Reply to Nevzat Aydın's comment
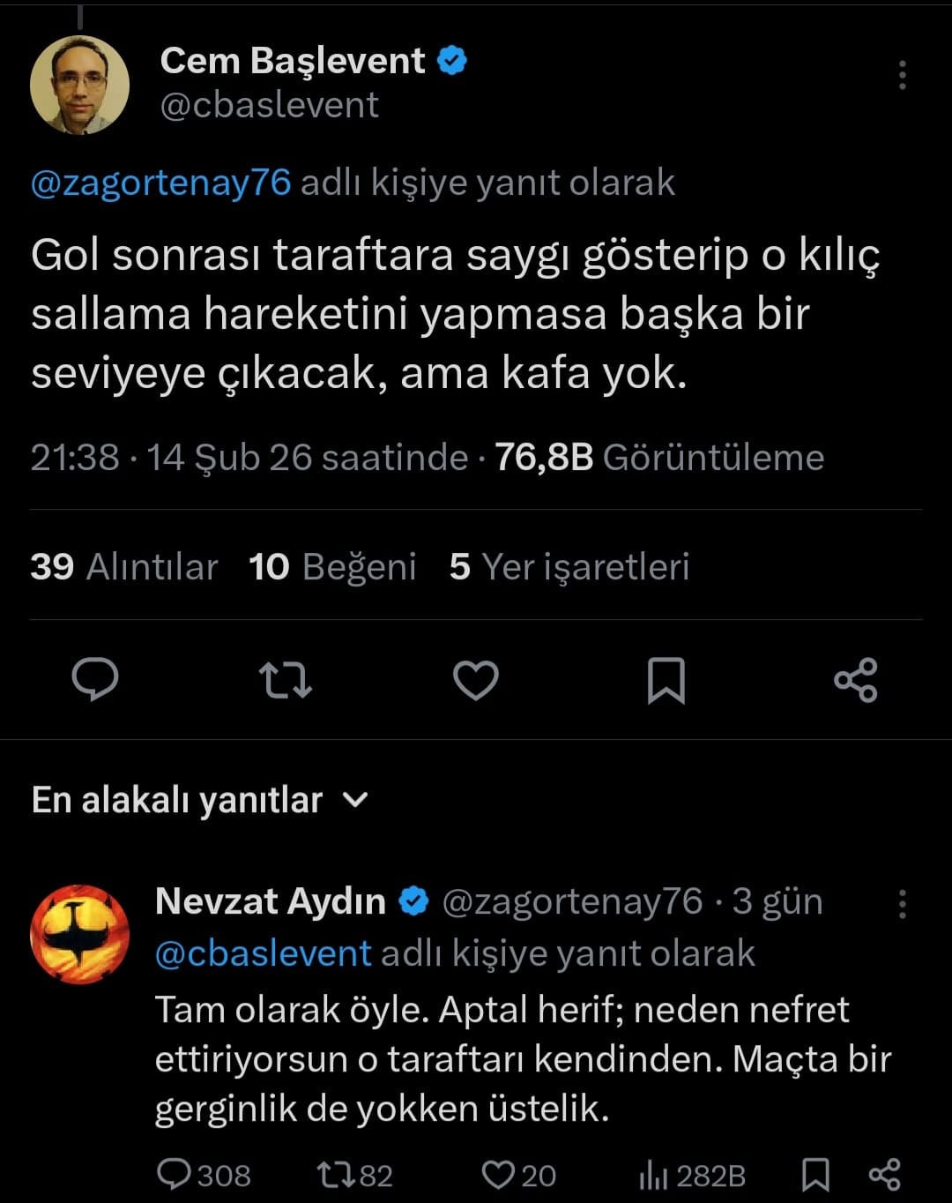The height and width of the screenshot is (1203, 952). (175, 1175)
